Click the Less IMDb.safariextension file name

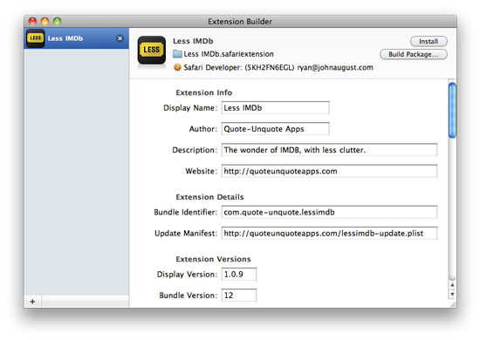229,54
